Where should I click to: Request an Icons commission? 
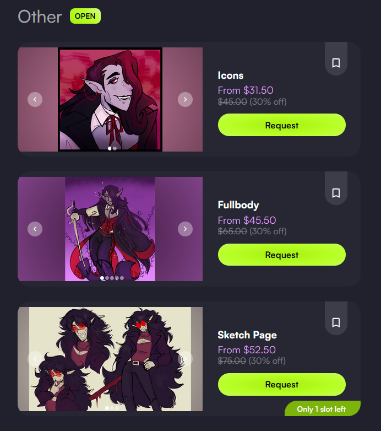click(282, 125)
